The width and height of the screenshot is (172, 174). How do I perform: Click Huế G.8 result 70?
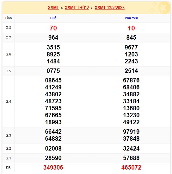53,28
